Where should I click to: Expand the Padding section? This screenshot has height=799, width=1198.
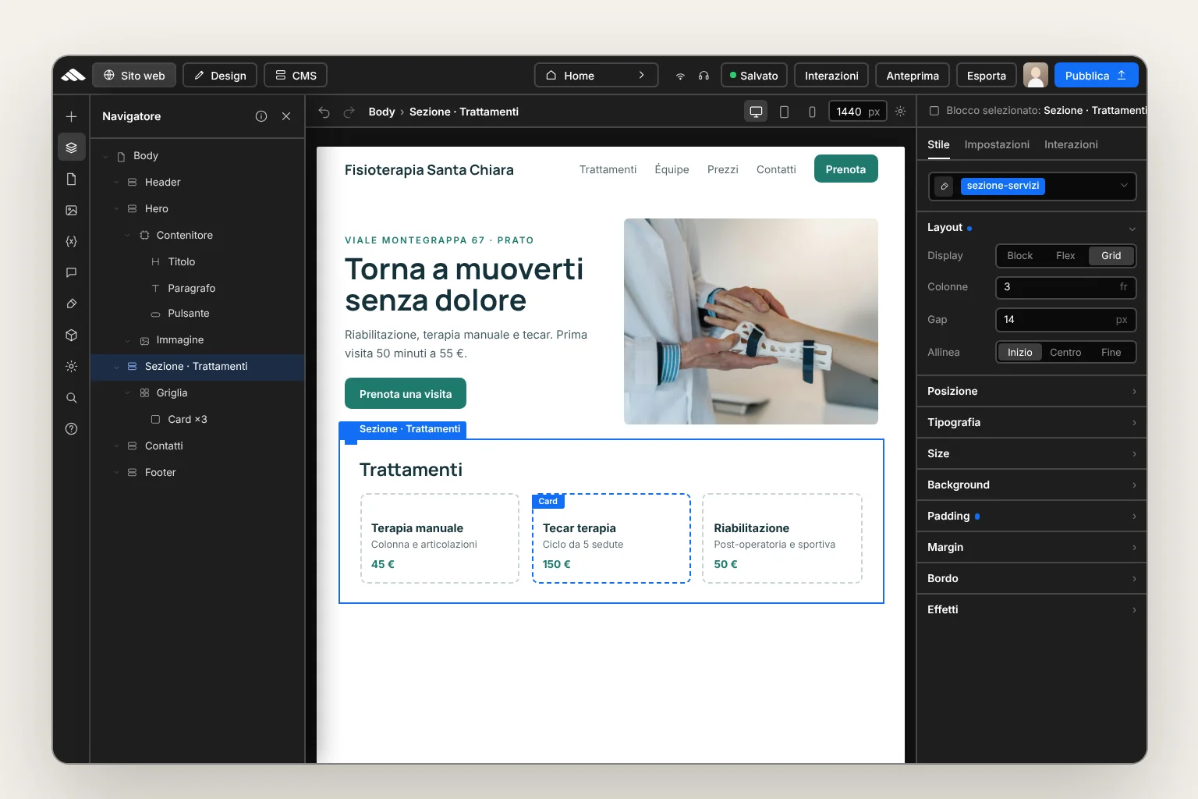pyautogui.click(x=1031, y=516)
